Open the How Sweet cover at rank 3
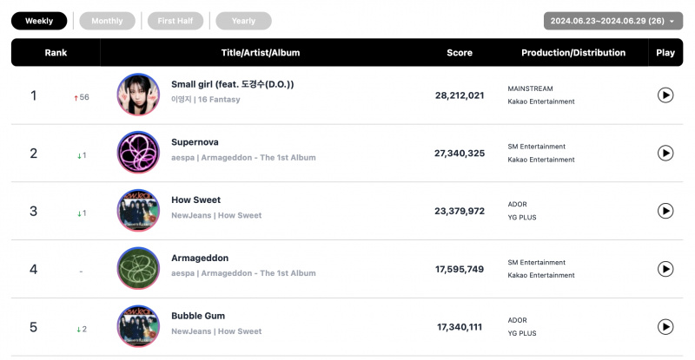This screenshot has height=360, width=695. [138, 210]
